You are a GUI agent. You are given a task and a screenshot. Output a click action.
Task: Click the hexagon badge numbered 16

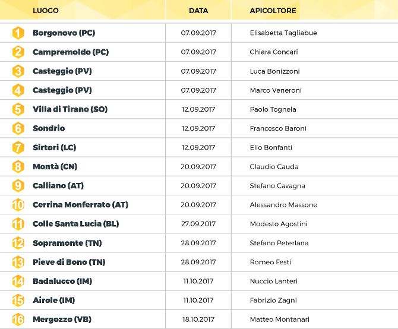(x=18, y=319)
